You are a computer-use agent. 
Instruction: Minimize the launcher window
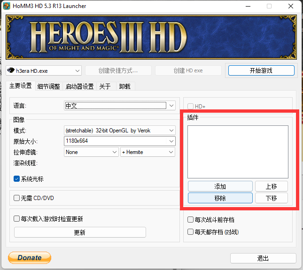[248, 6]
